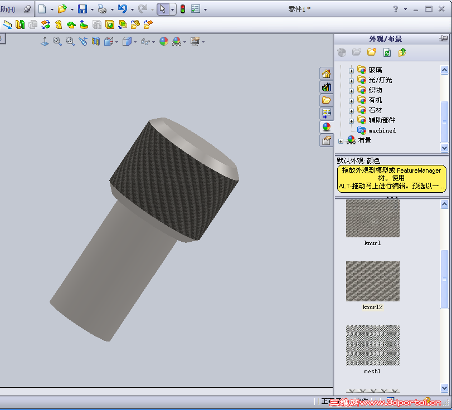
Task: Click the refresh button in appearance panel
Action: coord(387,52)
